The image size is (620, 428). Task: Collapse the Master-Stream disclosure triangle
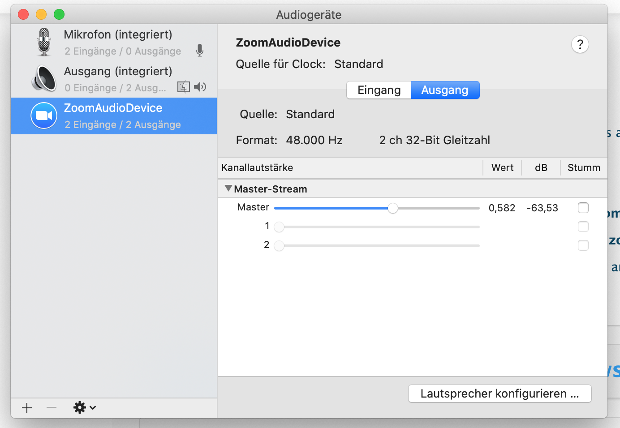tap(228, 188)
